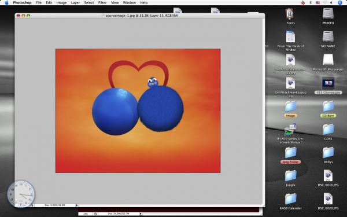347x217 pixels.
Task: Click status bar icon in background document
Action: click(95, 214)
